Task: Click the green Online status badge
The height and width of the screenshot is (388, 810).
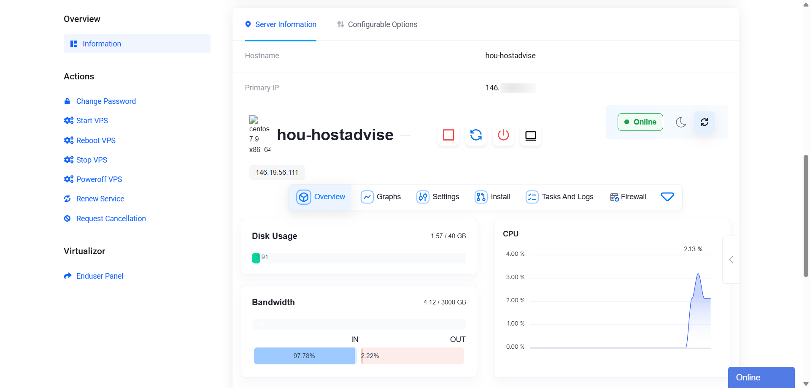Action: [x=640, y=122]
